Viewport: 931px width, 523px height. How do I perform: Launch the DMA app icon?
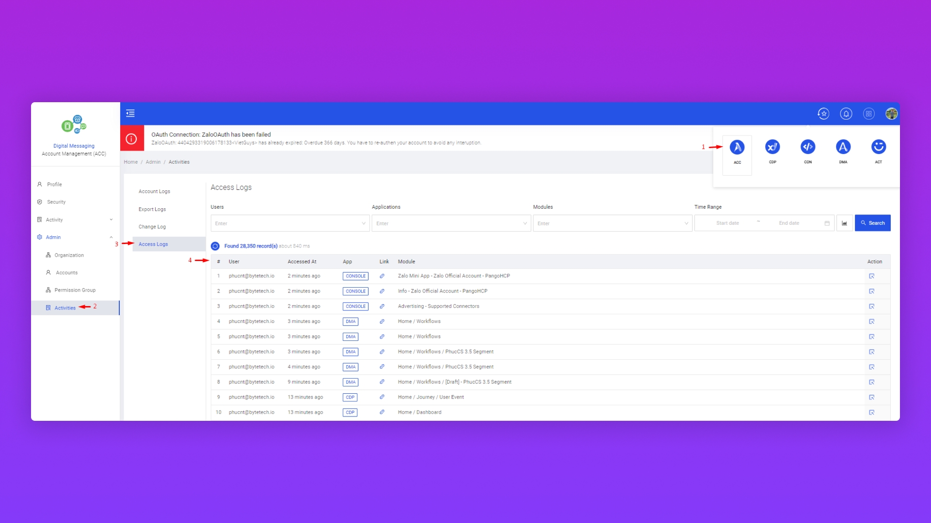tap(843, 147)
